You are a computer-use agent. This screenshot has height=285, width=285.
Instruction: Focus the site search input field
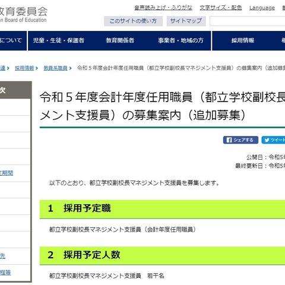(248, 21)
